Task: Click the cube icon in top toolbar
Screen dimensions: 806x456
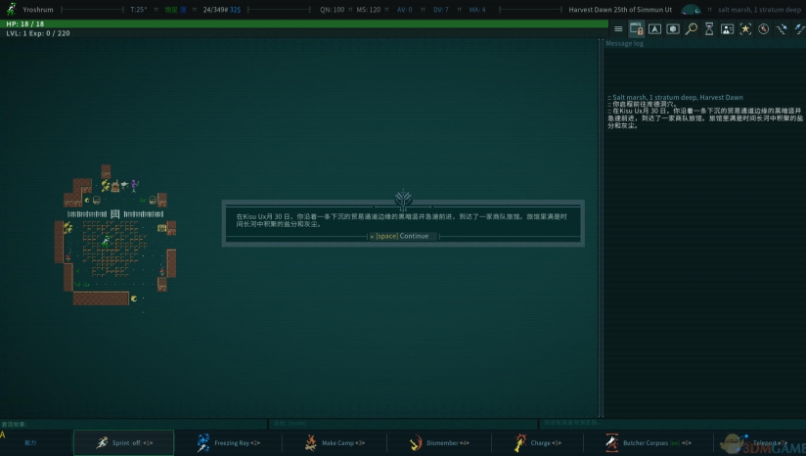Action: click(x=673, y=29)
